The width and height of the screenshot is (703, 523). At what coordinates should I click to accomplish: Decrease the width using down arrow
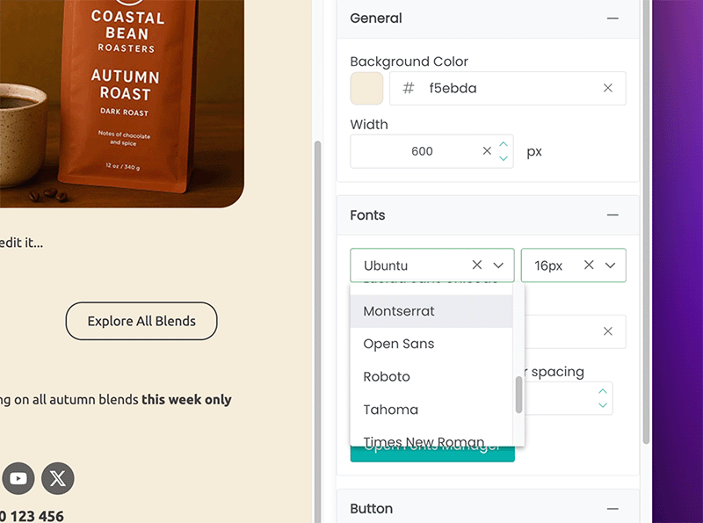[x=504, y=158]
